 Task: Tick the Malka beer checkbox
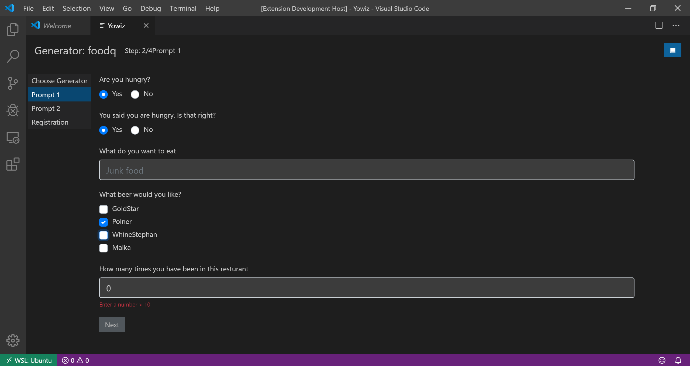[x=103, y=248]
